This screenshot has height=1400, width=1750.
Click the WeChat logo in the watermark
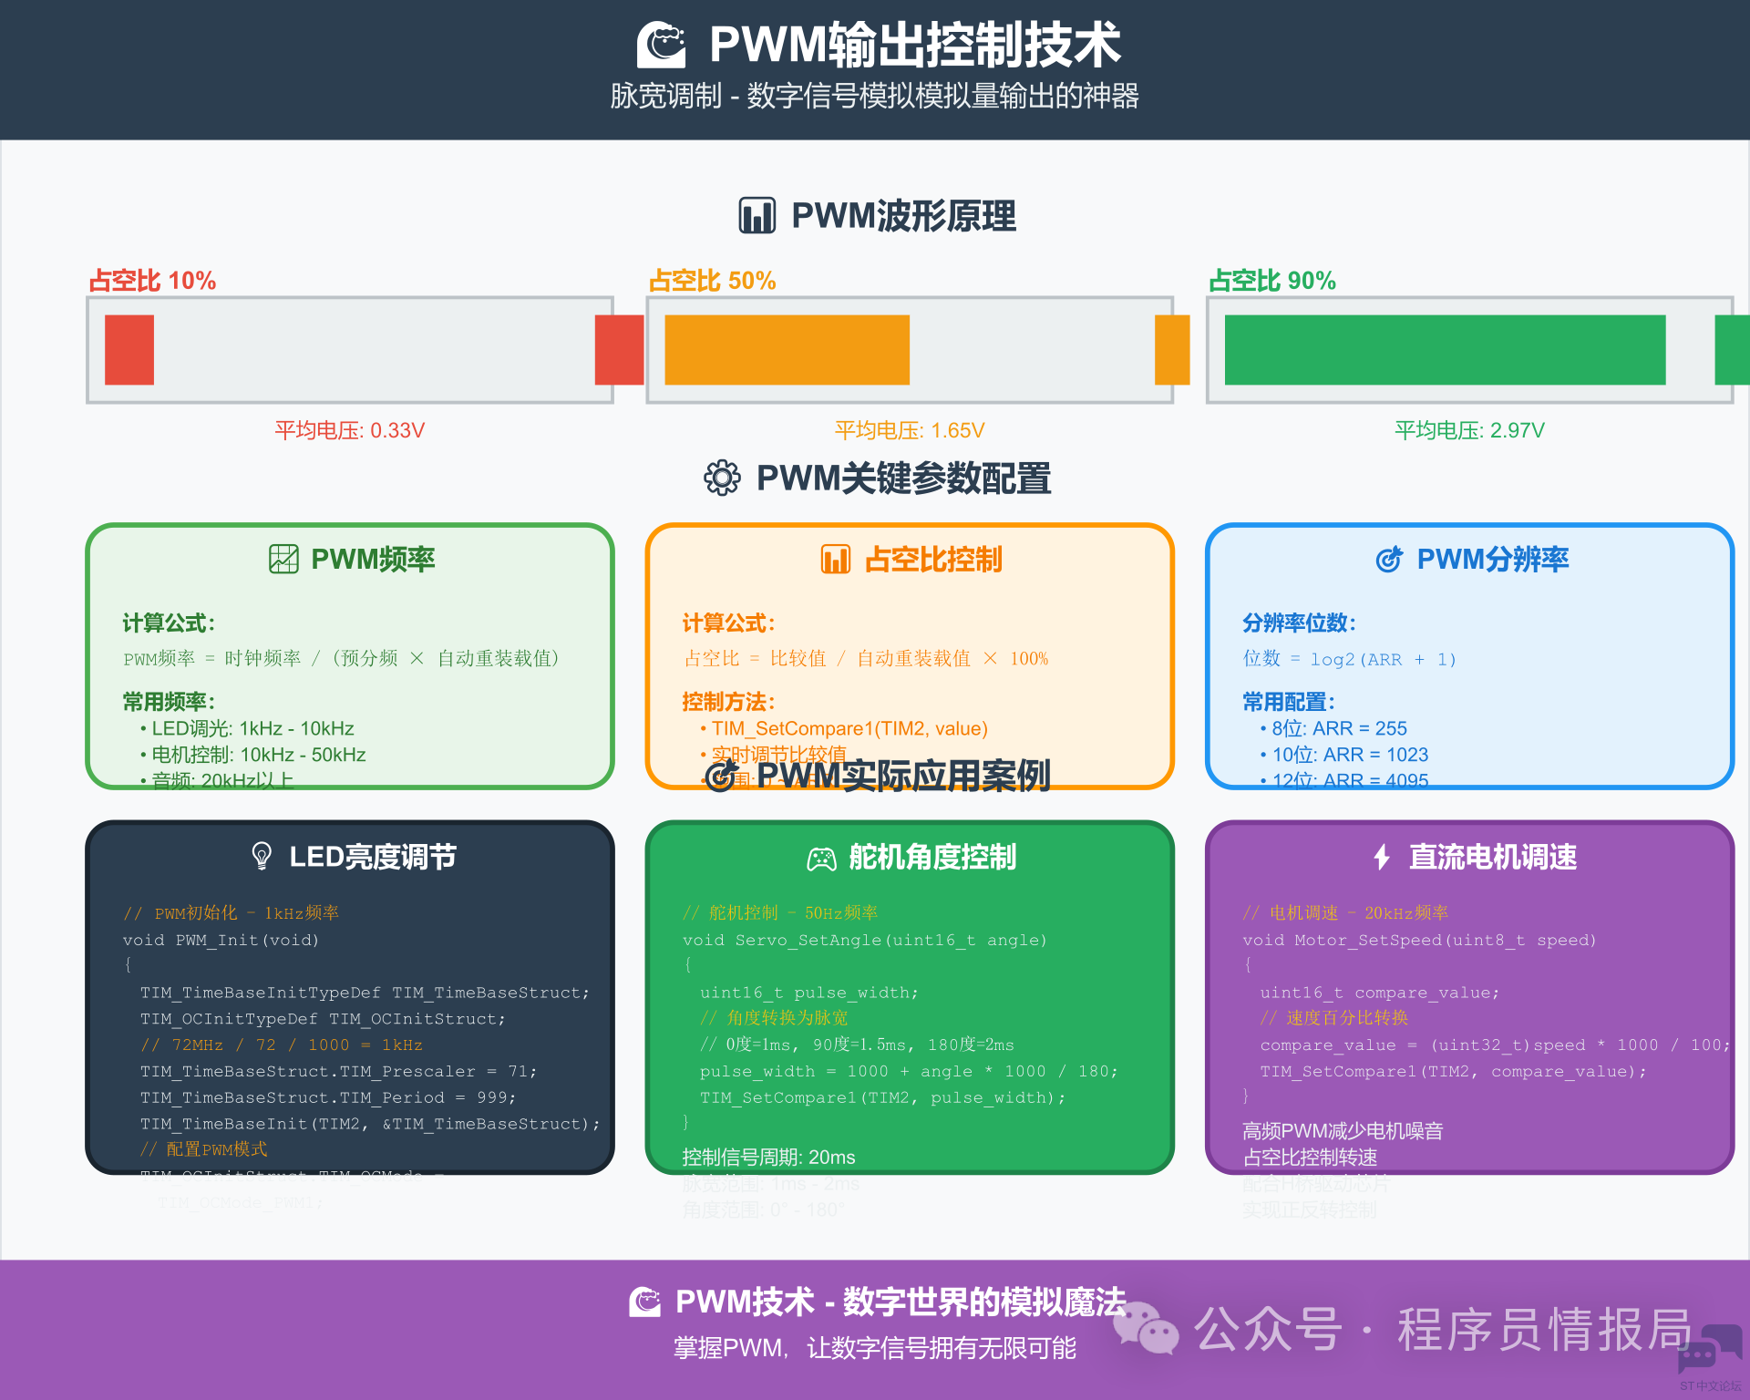pyautogui.click(x=1146, y=1328)
